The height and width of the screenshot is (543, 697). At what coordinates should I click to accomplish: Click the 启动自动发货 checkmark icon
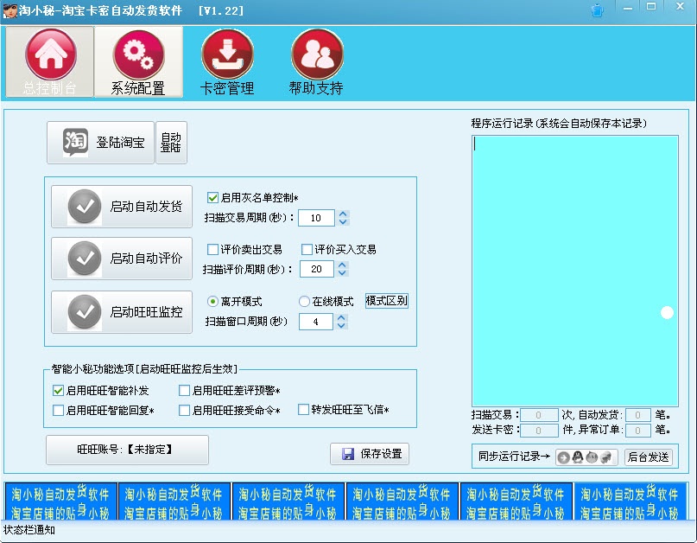(85, 207)
